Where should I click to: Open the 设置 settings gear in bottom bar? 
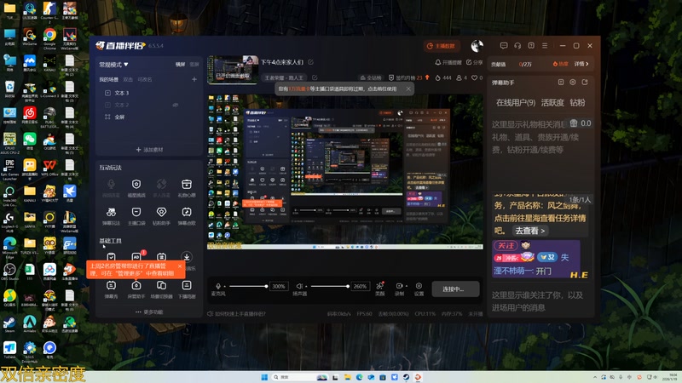tap(419, 286)
